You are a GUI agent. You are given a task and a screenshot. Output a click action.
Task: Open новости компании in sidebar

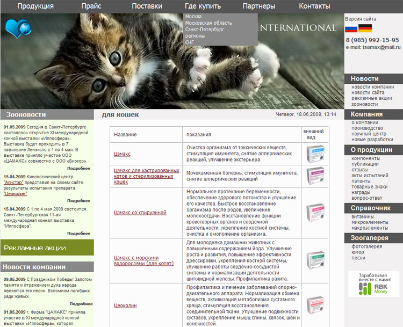coord(373,87)
